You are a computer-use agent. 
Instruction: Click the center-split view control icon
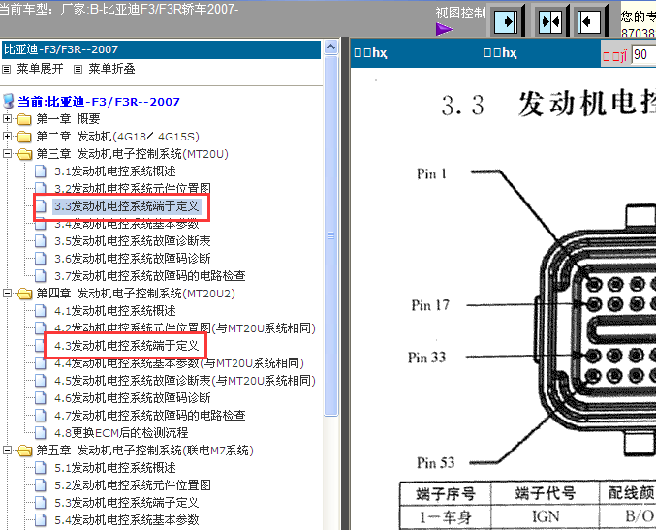point(550,21)
